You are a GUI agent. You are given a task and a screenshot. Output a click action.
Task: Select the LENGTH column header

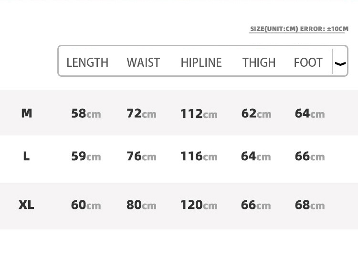pyautogui.click(x=87, y=62)
